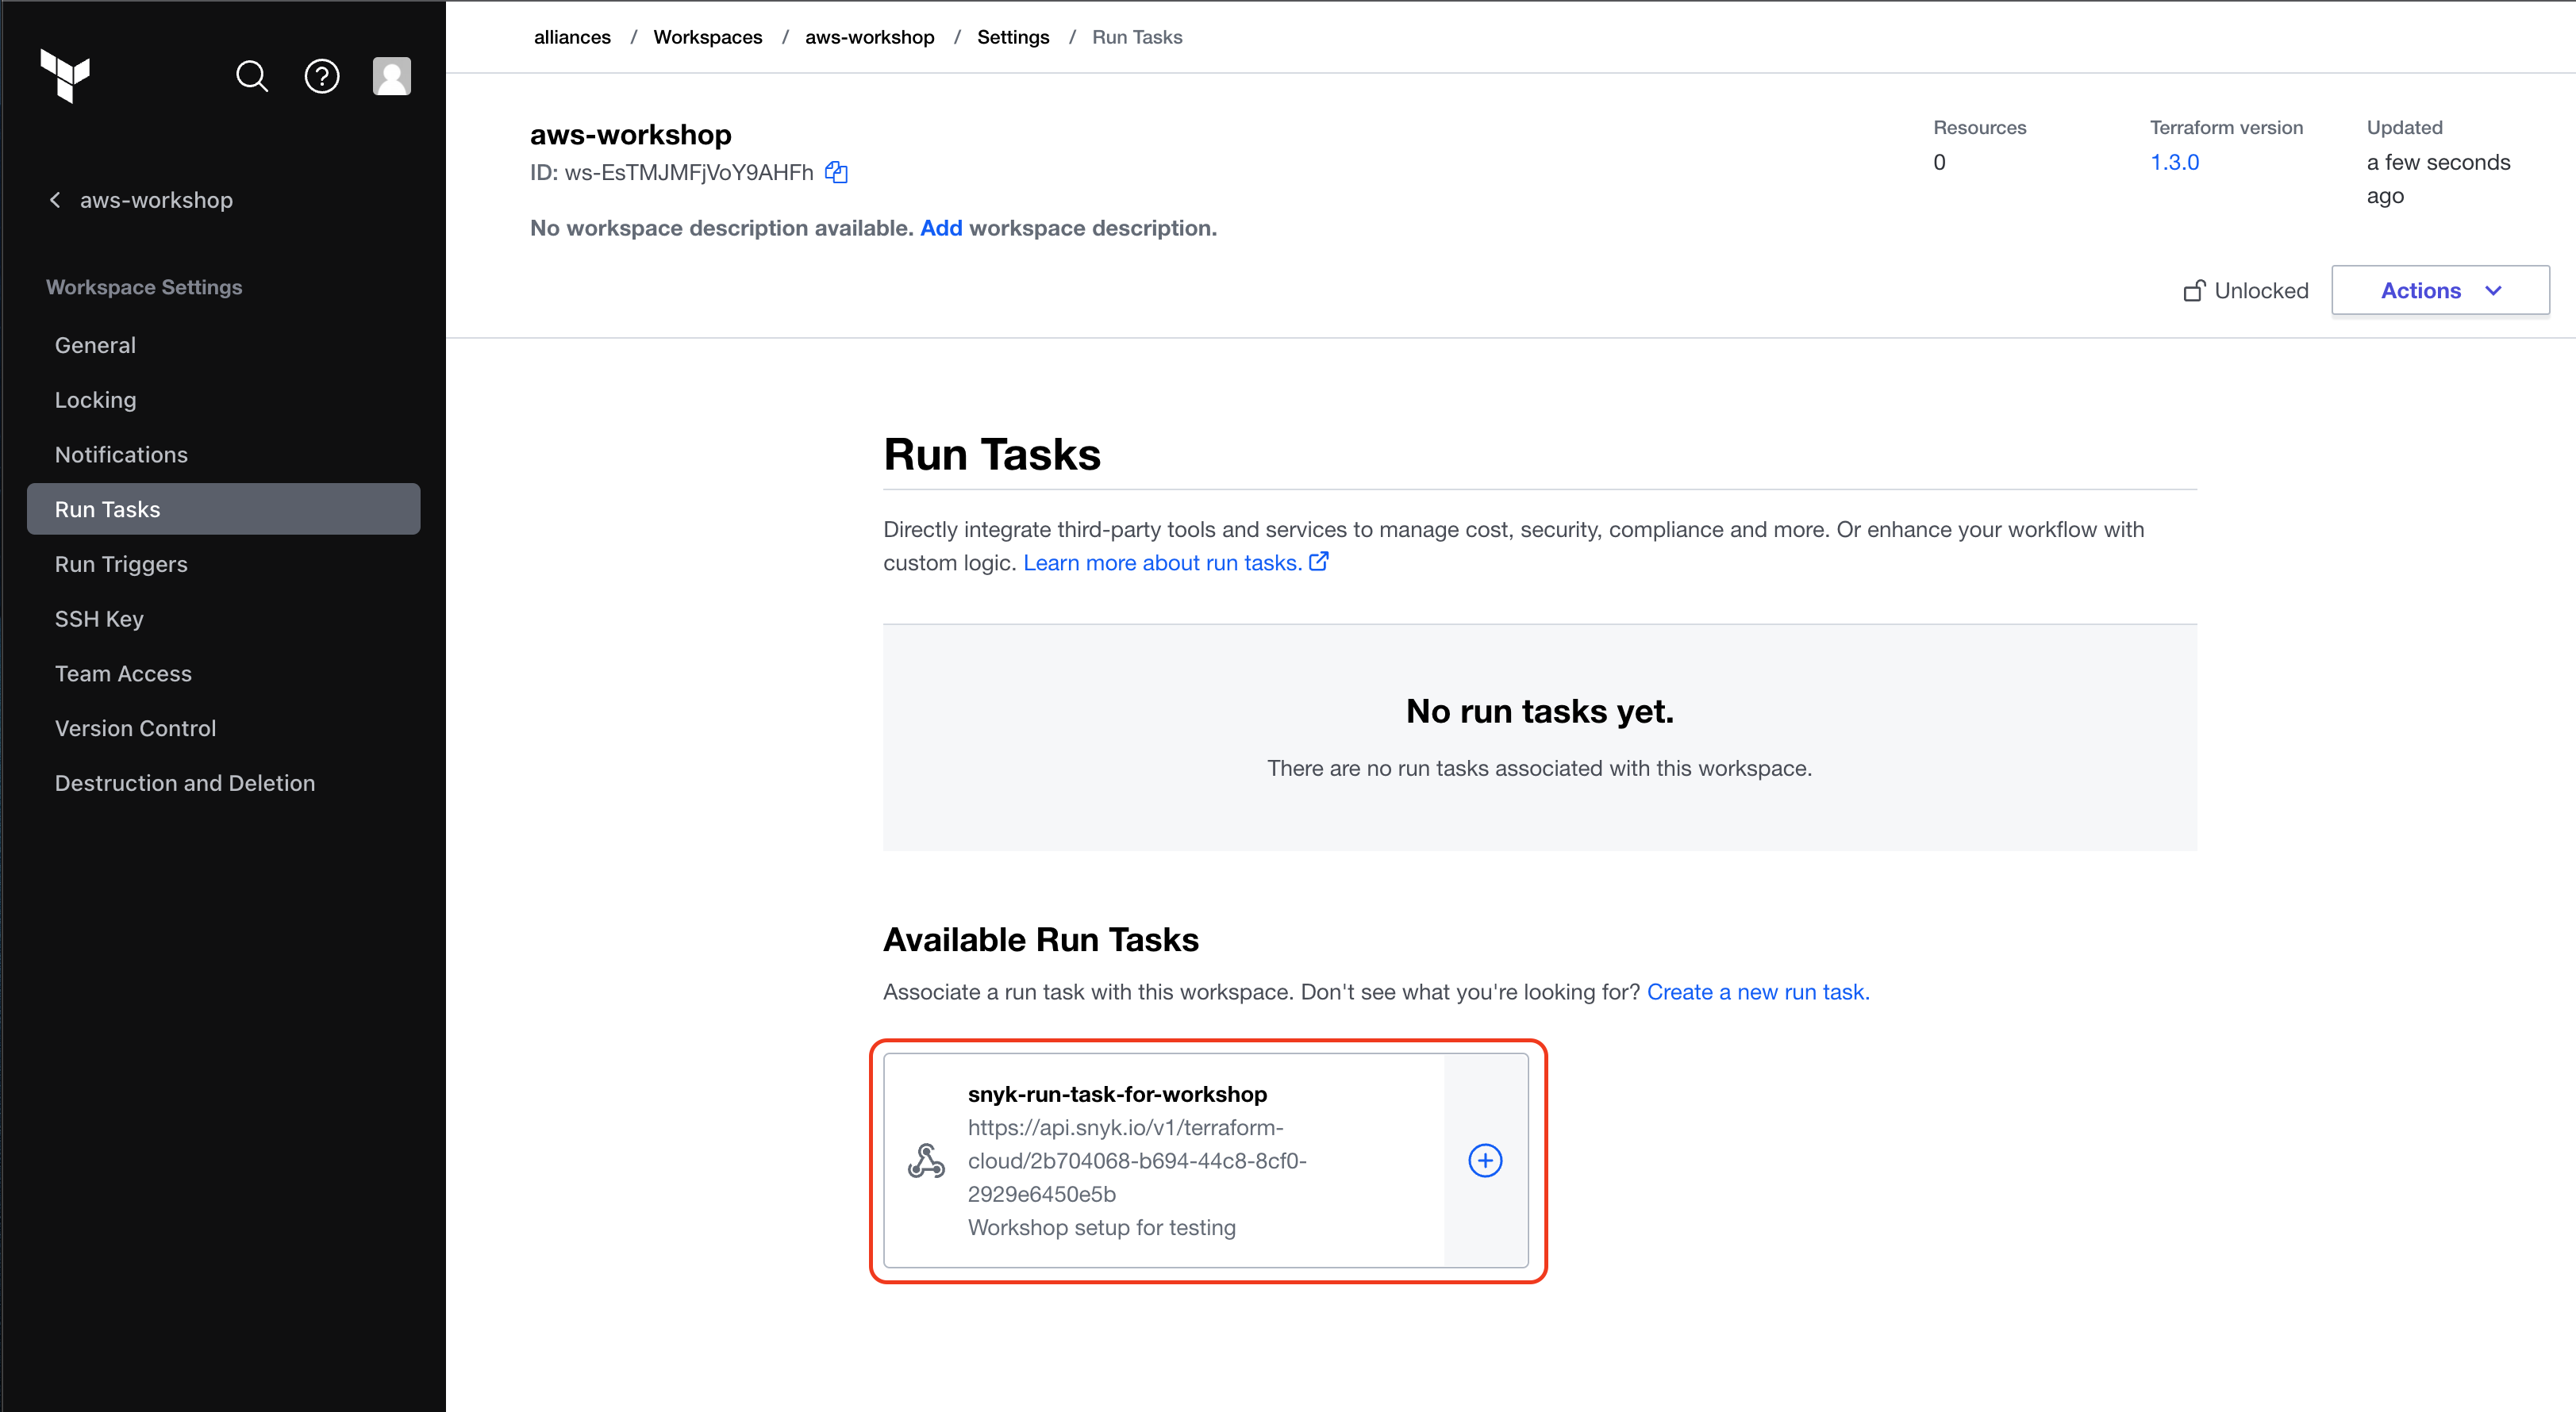
Task: Open the user profile avatar
Action: tap(392, 76)
